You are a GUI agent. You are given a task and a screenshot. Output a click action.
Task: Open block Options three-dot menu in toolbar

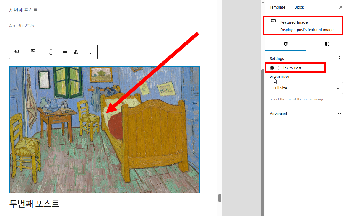[90, 52]
